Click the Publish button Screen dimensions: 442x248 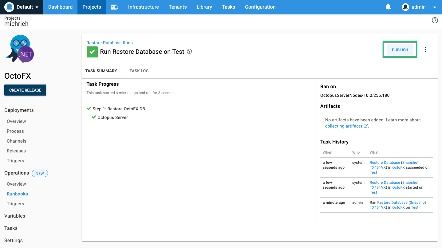click(x=400, y=49)
